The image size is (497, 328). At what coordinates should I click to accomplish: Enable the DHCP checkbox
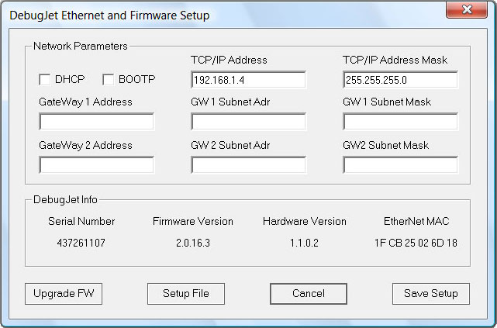tap(45, 80)
